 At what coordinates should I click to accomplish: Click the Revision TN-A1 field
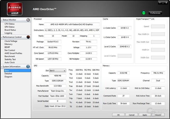(88, 42)
